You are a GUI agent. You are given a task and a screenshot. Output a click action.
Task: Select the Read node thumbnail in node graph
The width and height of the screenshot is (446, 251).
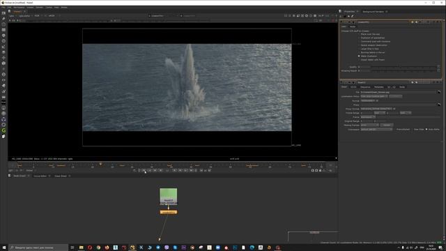pos(169,196)
